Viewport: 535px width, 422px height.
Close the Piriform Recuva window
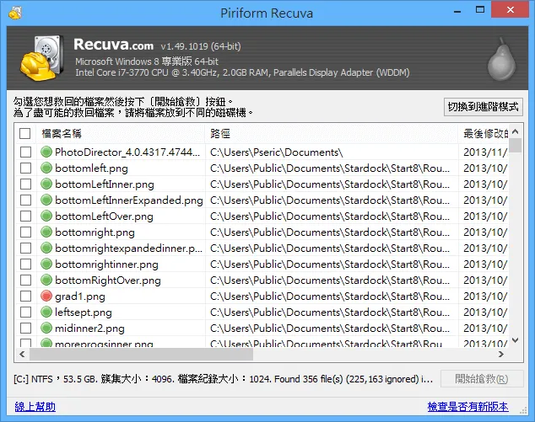point(511,9)
